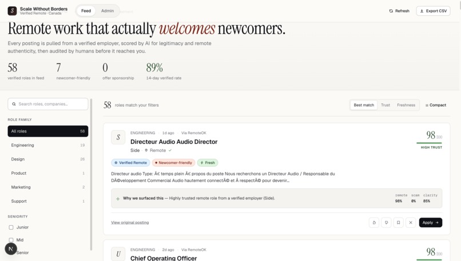This screenshot has height=261, width=461.
Task: Click the search roles input field
Action: point(48,104)
